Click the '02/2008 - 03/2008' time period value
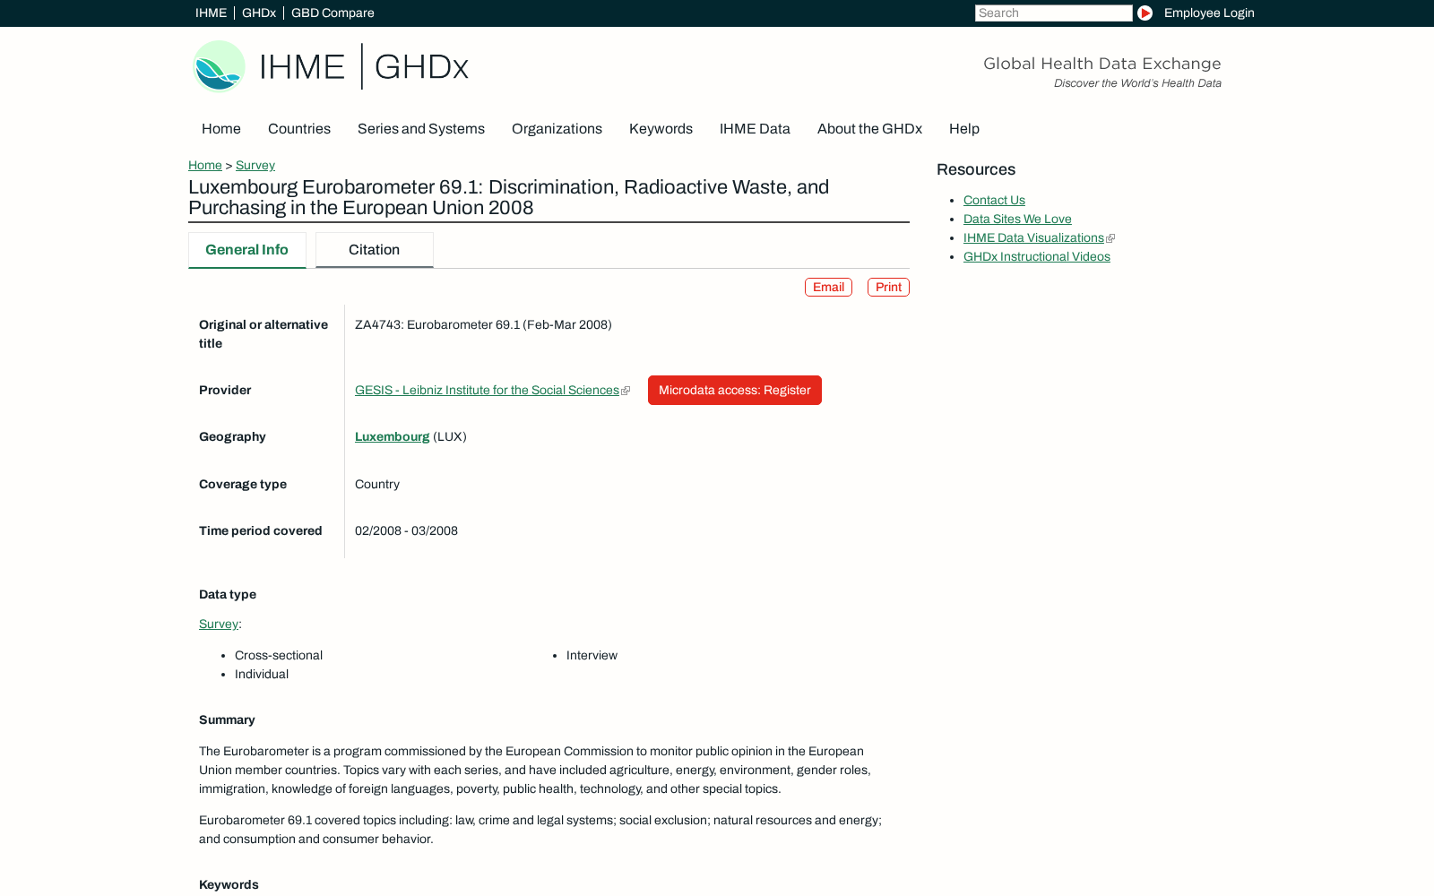Image resolution: width=1434 pixels, height=896 pixels. 406,531
